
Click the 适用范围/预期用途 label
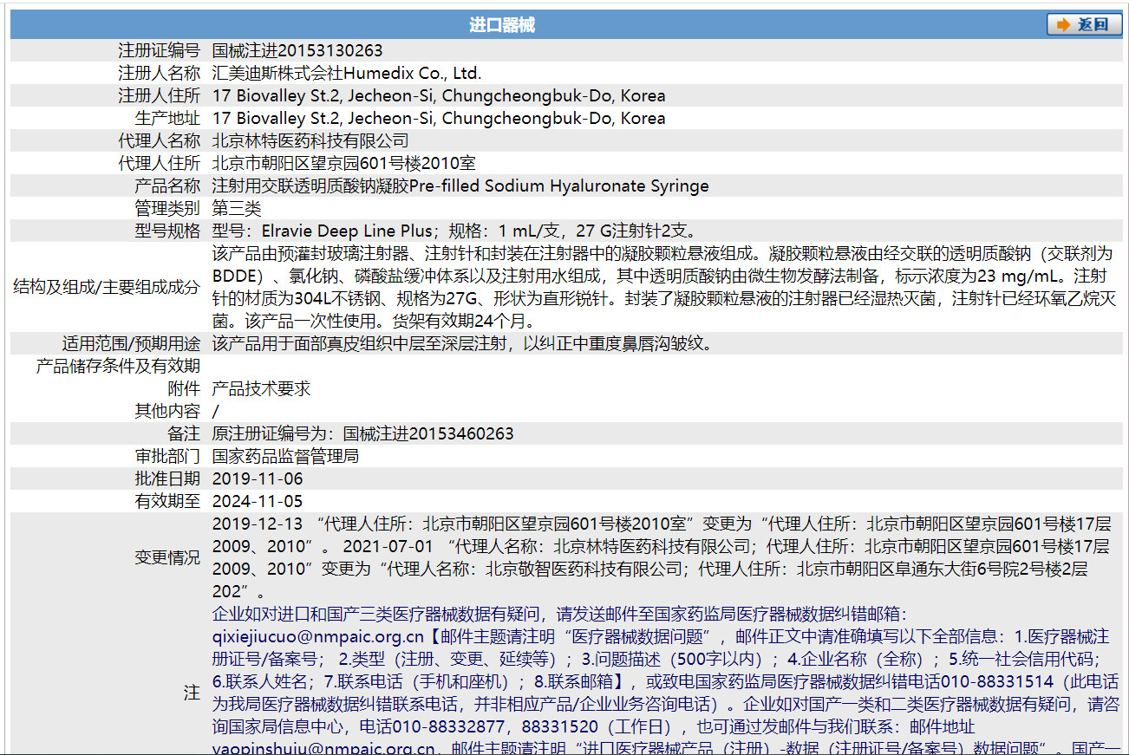pyautogui.click(x=131, y=343)
